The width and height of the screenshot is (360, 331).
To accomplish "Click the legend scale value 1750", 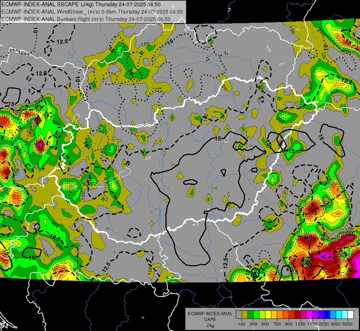I will [312, 324].
